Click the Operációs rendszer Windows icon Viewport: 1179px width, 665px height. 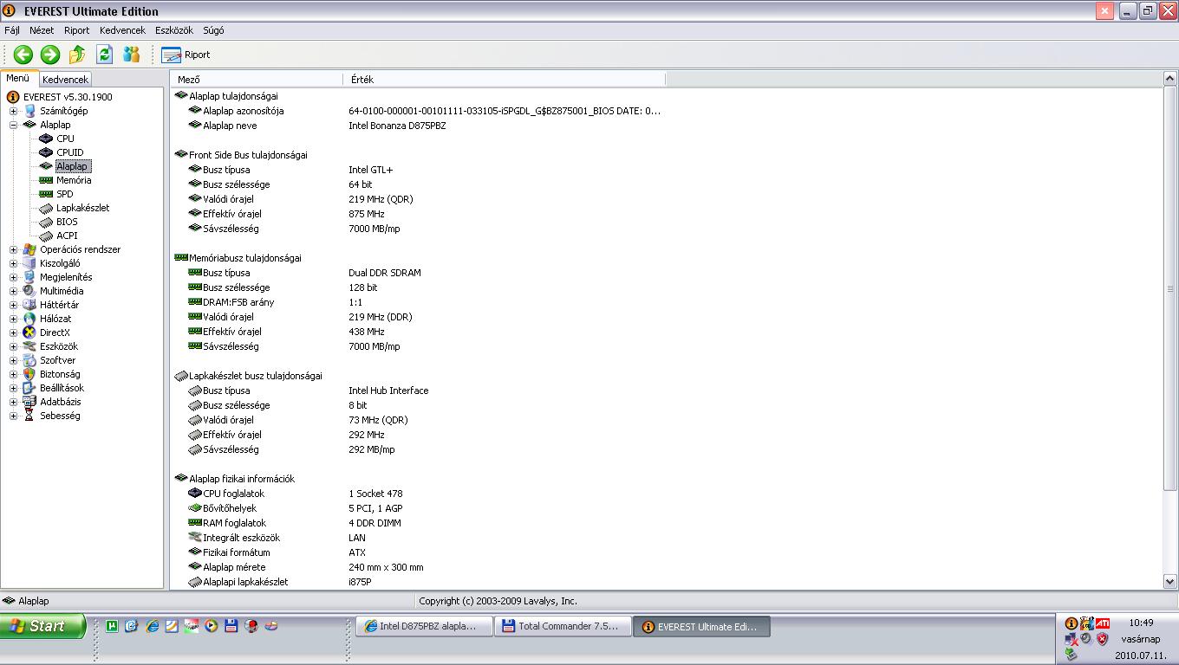coord(29,249)
